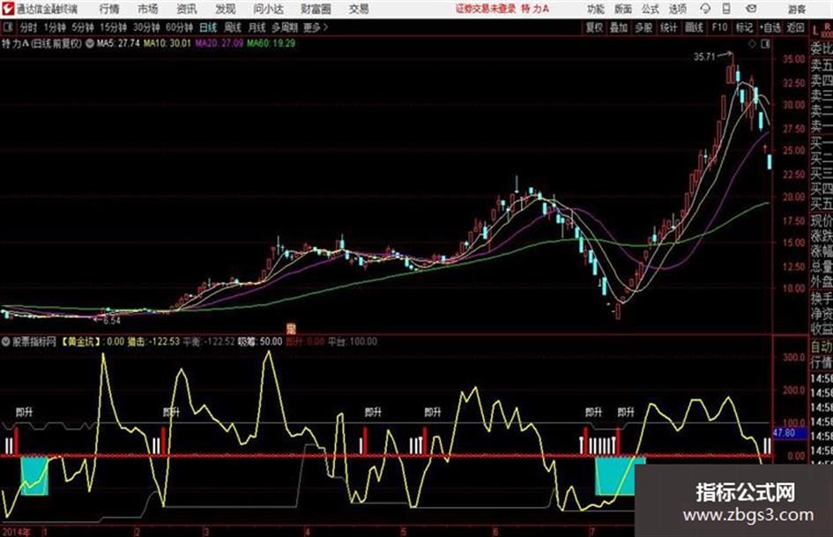The height and width of the screenshot is (537, 833).
Task: Open the 选项 options menu
Action: tap(677, 9)
